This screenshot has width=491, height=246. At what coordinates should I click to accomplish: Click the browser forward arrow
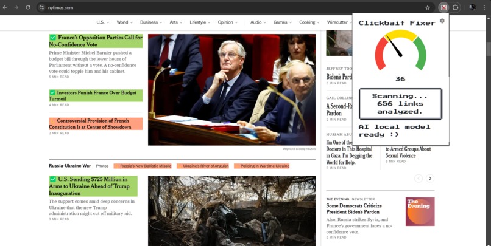click(x=16, y=7)
